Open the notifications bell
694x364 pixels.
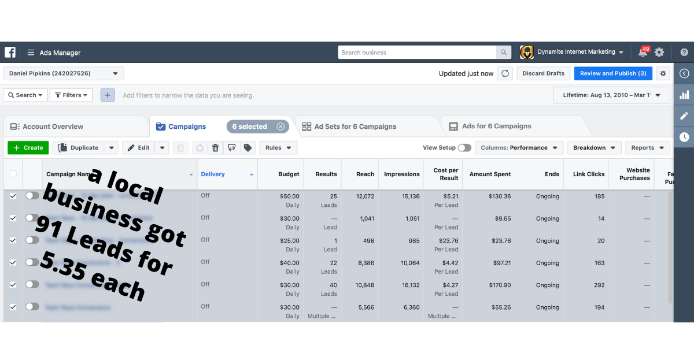point(643,53)
